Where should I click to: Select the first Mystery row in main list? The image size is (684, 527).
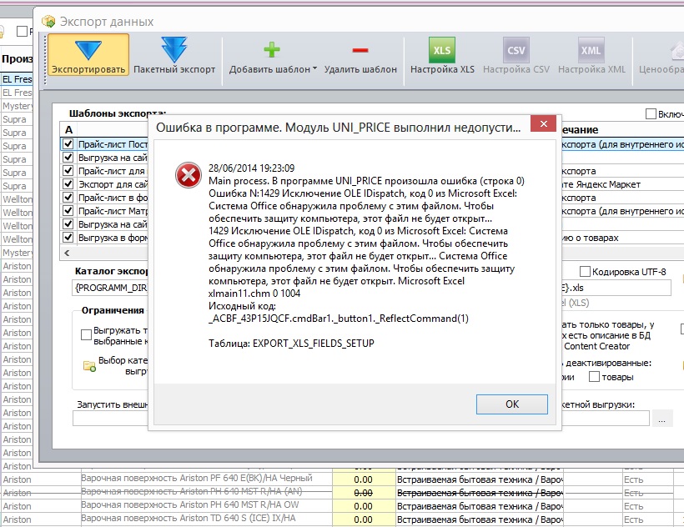tap(17, 106)
